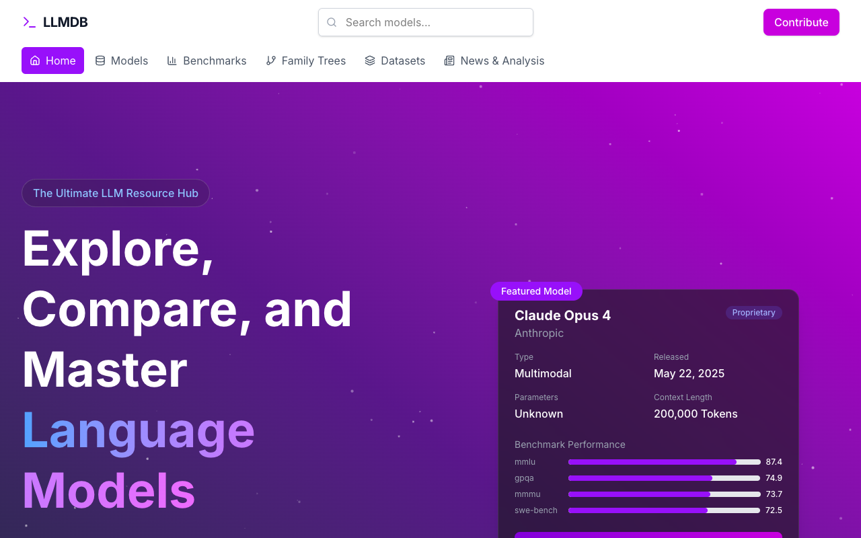The width and height of the screenshot is (861, 538).
Task: Click the May 22, 2025 release date
Action: click(x=689, y=373)
